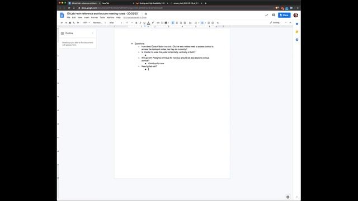This screenshot has height=201, width=358.
Task: Open the Insert menu
Action: click(x=87, y=17)
